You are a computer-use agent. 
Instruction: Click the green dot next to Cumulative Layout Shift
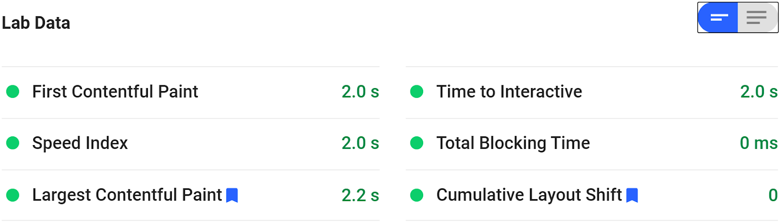[417, 195]
